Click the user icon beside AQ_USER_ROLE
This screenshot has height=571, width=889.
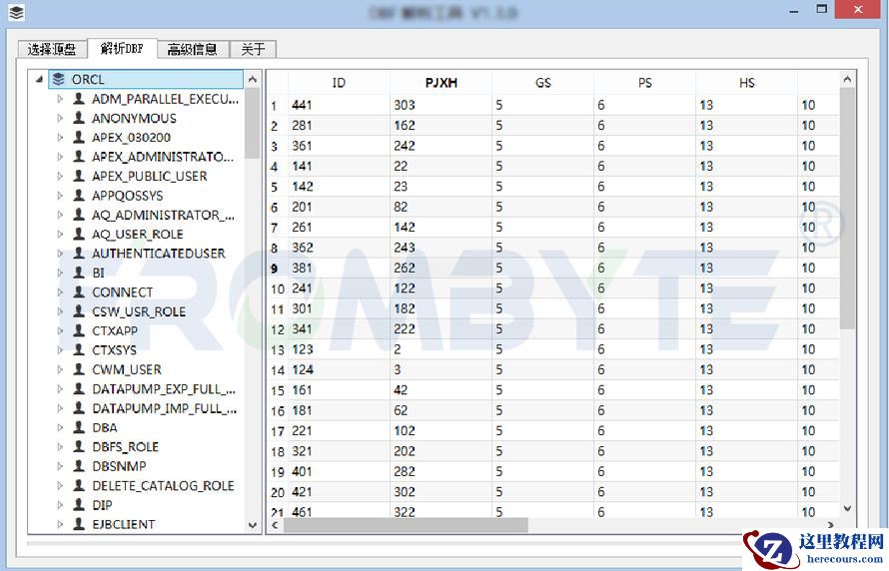click(79, 234)
